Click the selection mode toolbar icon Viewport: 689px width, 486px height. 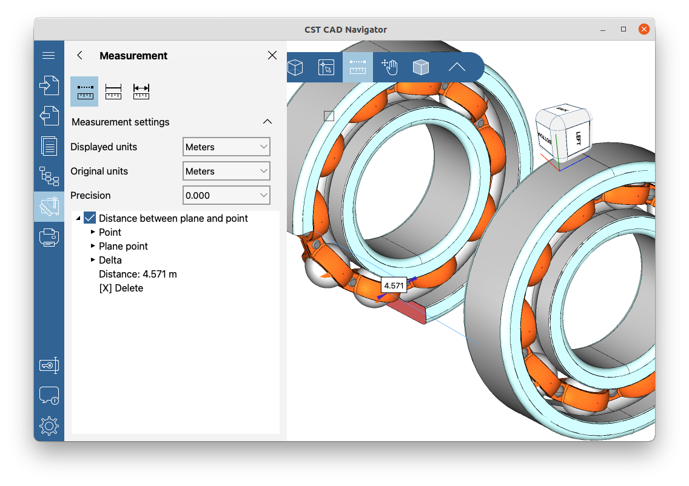tap(326, 67)
